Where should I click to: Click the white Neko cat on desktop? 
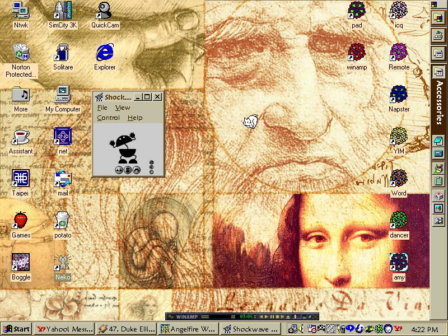coord(250,121)
